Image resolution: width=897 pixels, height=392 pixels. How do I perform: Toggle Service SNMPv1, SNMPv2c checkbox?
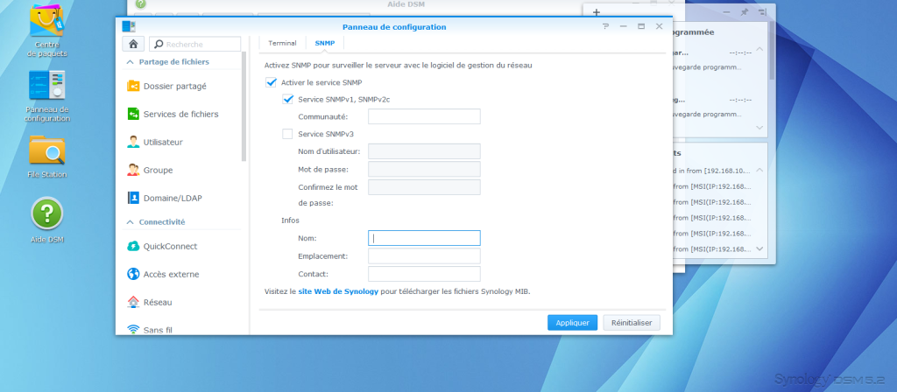pyautogui.click(x=287, y=100)
